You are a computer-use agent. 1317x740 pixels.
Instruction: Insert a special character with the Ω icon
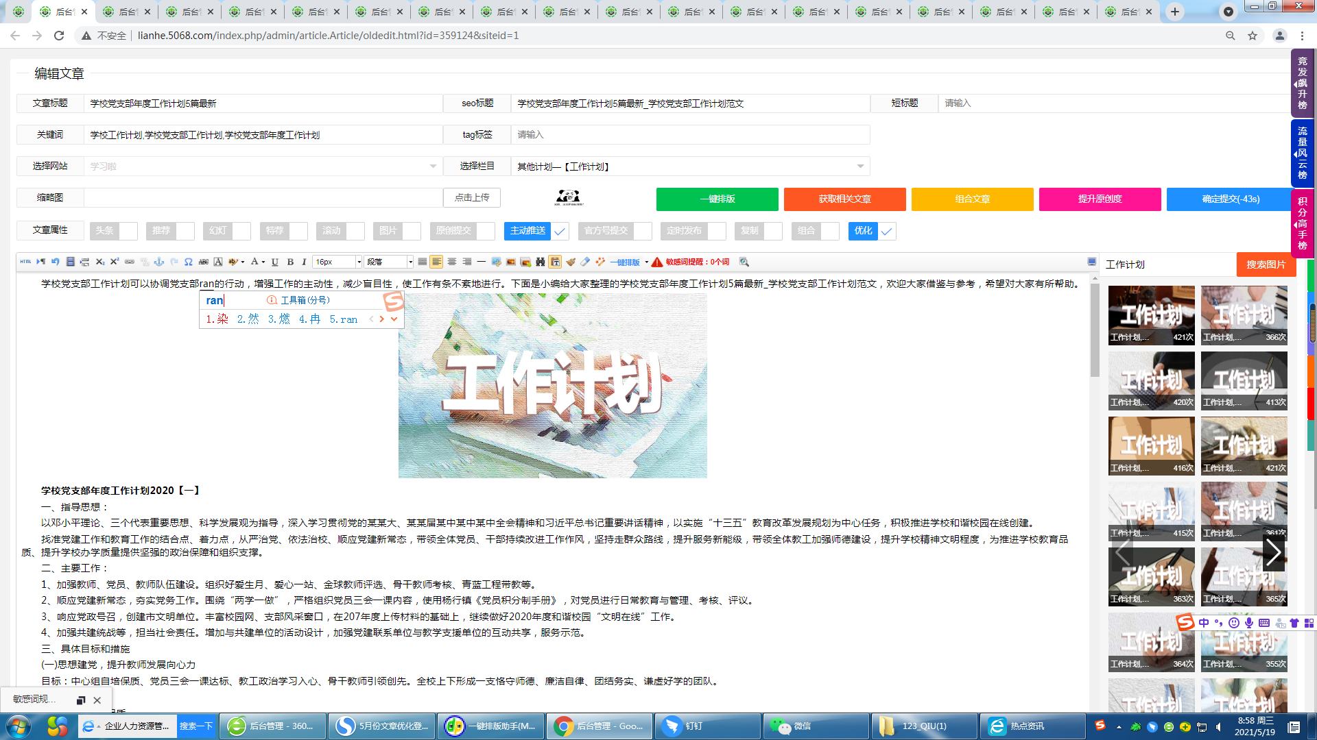tap(187, 262)
